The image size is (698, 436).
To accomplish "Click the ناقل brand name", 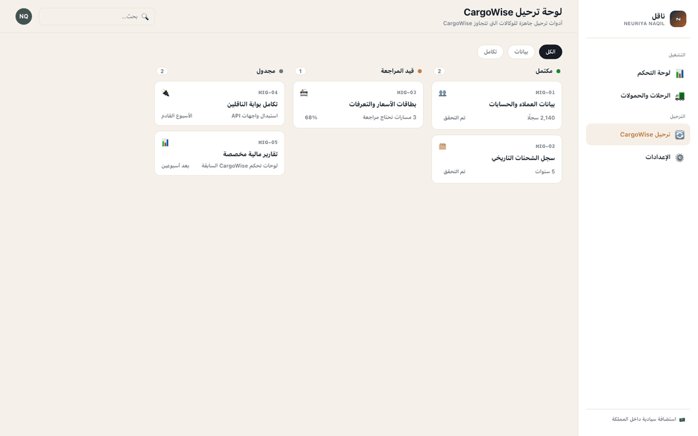I will (659, 16).
